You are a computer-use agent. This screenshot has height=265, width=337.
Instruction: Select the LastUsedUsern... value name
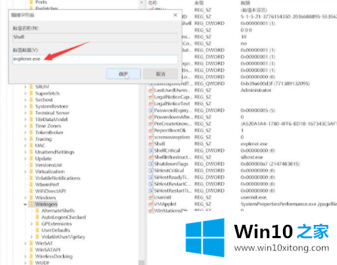pos(173,90)
